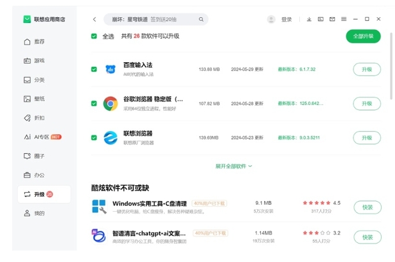The image size is (395, 262).
Task: Click the screen icon beside downloads
Action: tap(320, 19)
